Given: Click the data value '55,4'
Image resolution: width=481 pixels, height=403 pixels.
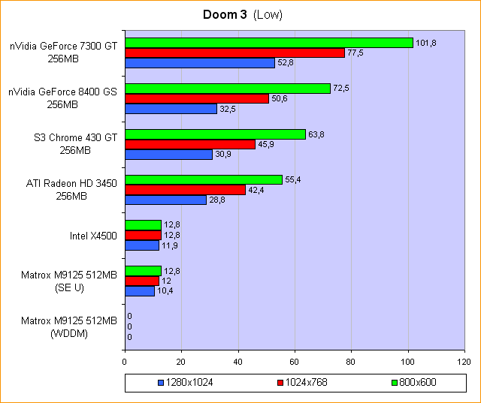Looking at the screenshot, I should tap(293, 179).
